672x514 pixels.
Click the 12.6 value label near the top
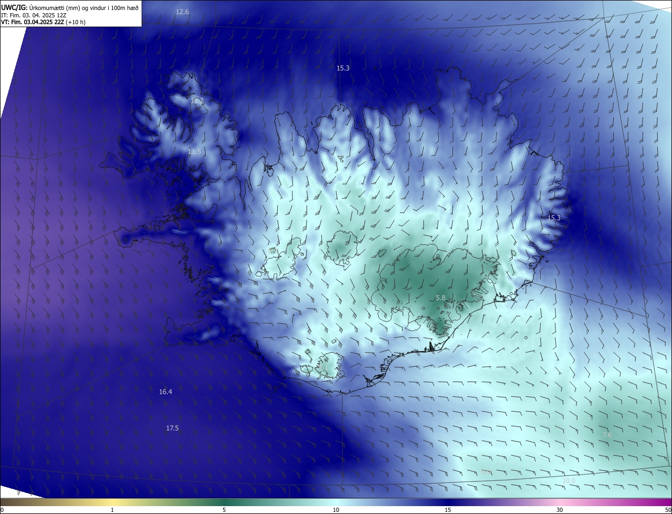pos(182,12)
